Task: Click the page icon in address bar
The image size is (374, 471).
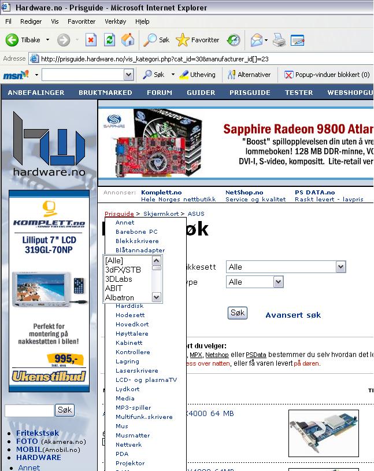Action: [x=35, y=58]
